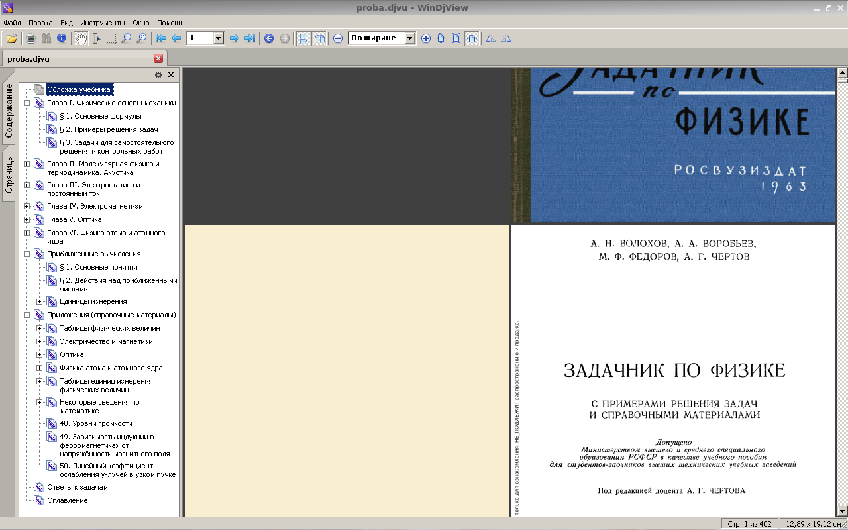
Task: Click the zoom in plus icon
Action: tap(425, 38)
